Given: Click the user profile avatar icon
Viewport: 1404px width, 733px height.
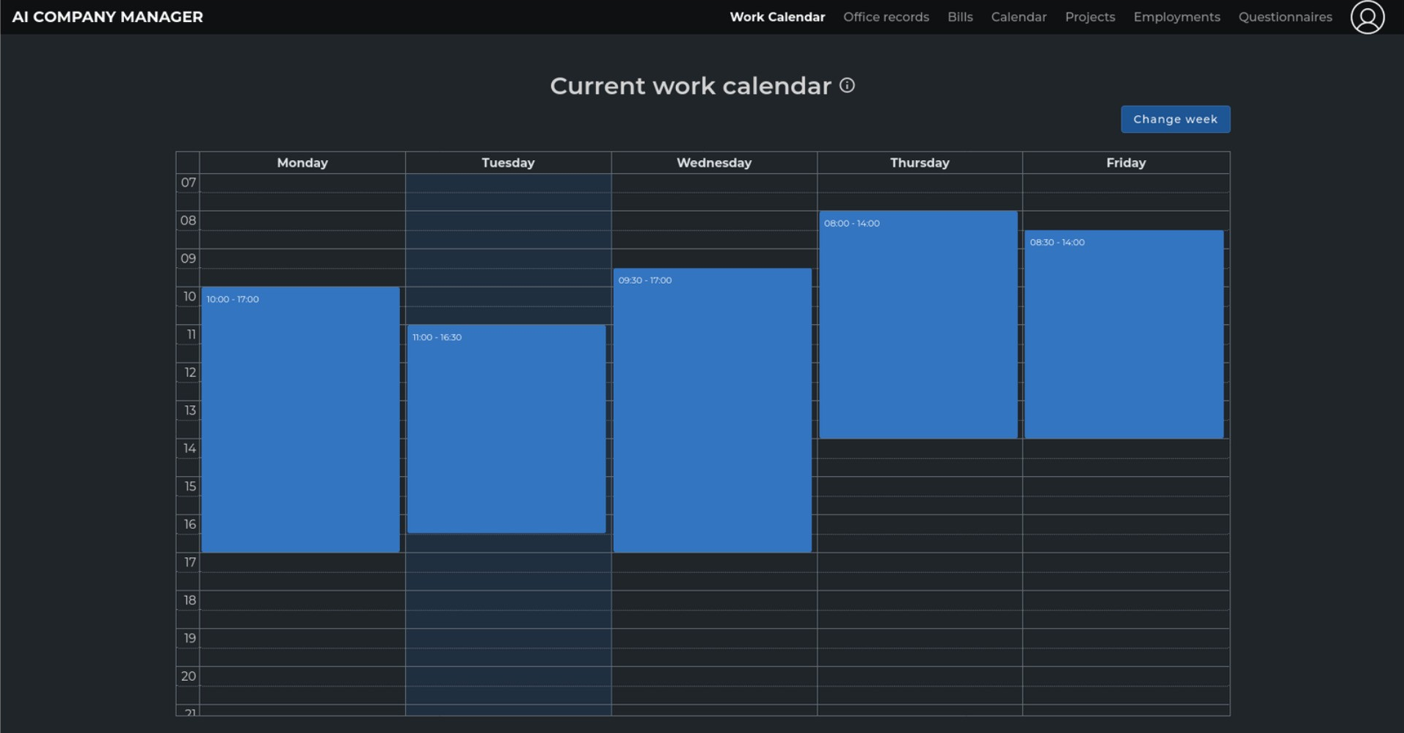Looking at the screenshot, I should 1367,17.
